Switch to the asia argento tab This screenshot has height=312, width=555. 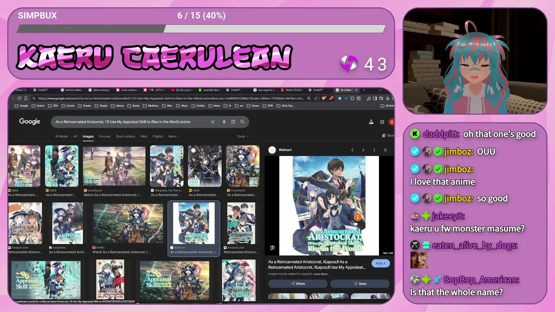click(x=264, y=90)
